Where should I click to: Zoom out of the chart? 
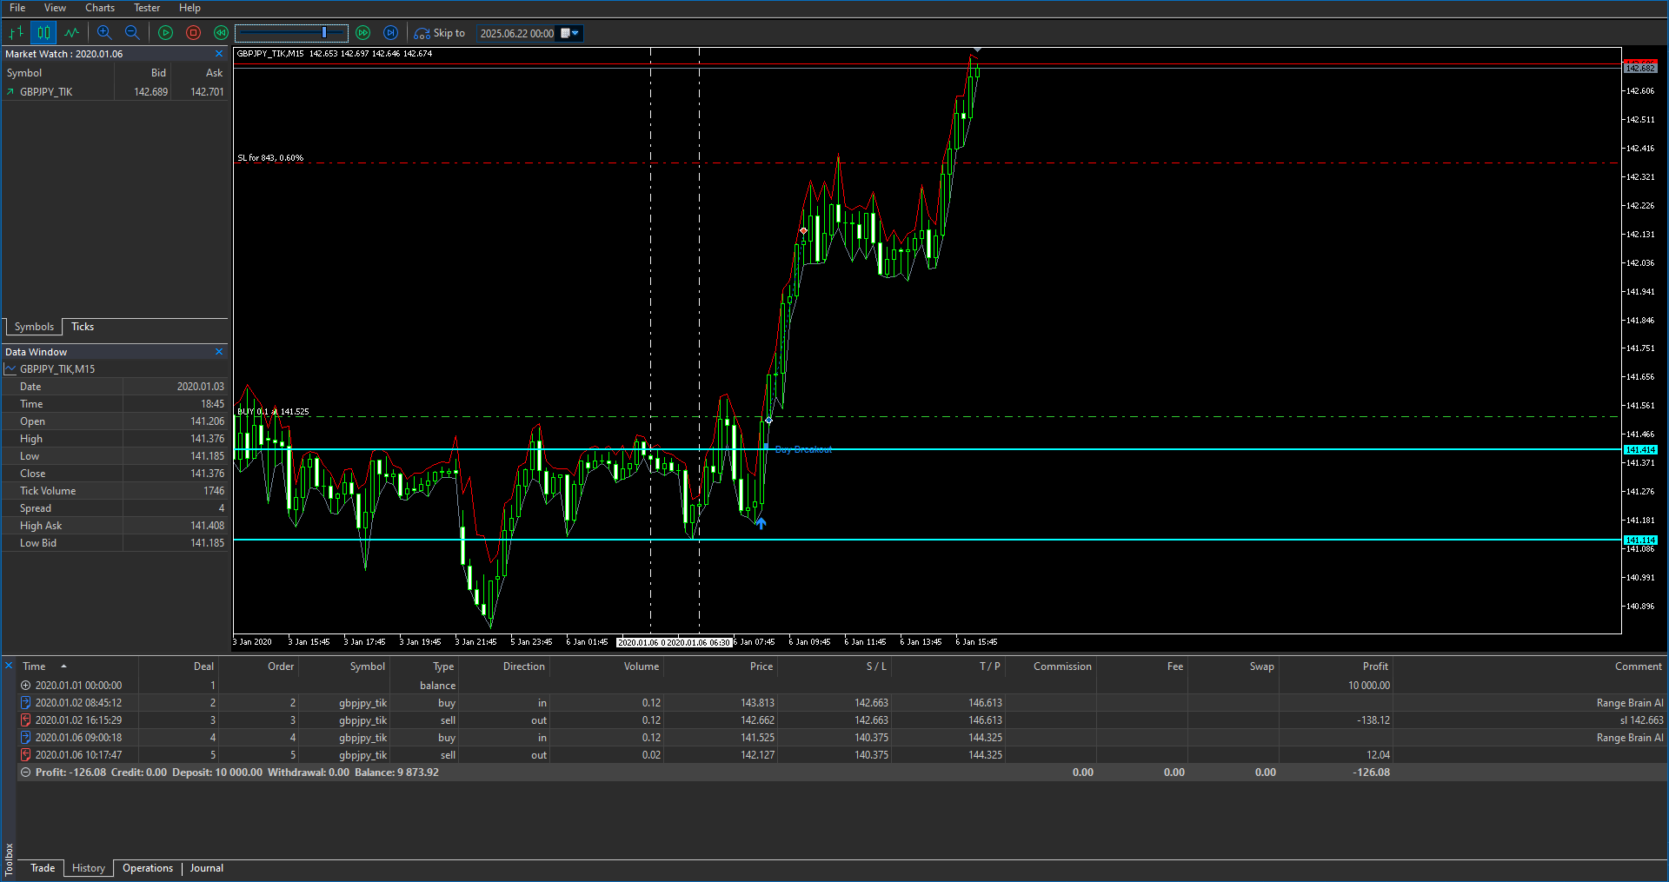point(132,33)
